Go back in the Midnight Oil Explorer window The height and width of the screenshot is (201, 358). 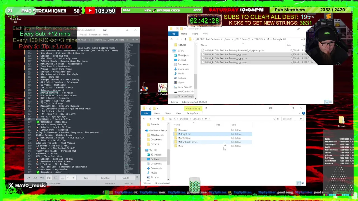tap(171, 39)
